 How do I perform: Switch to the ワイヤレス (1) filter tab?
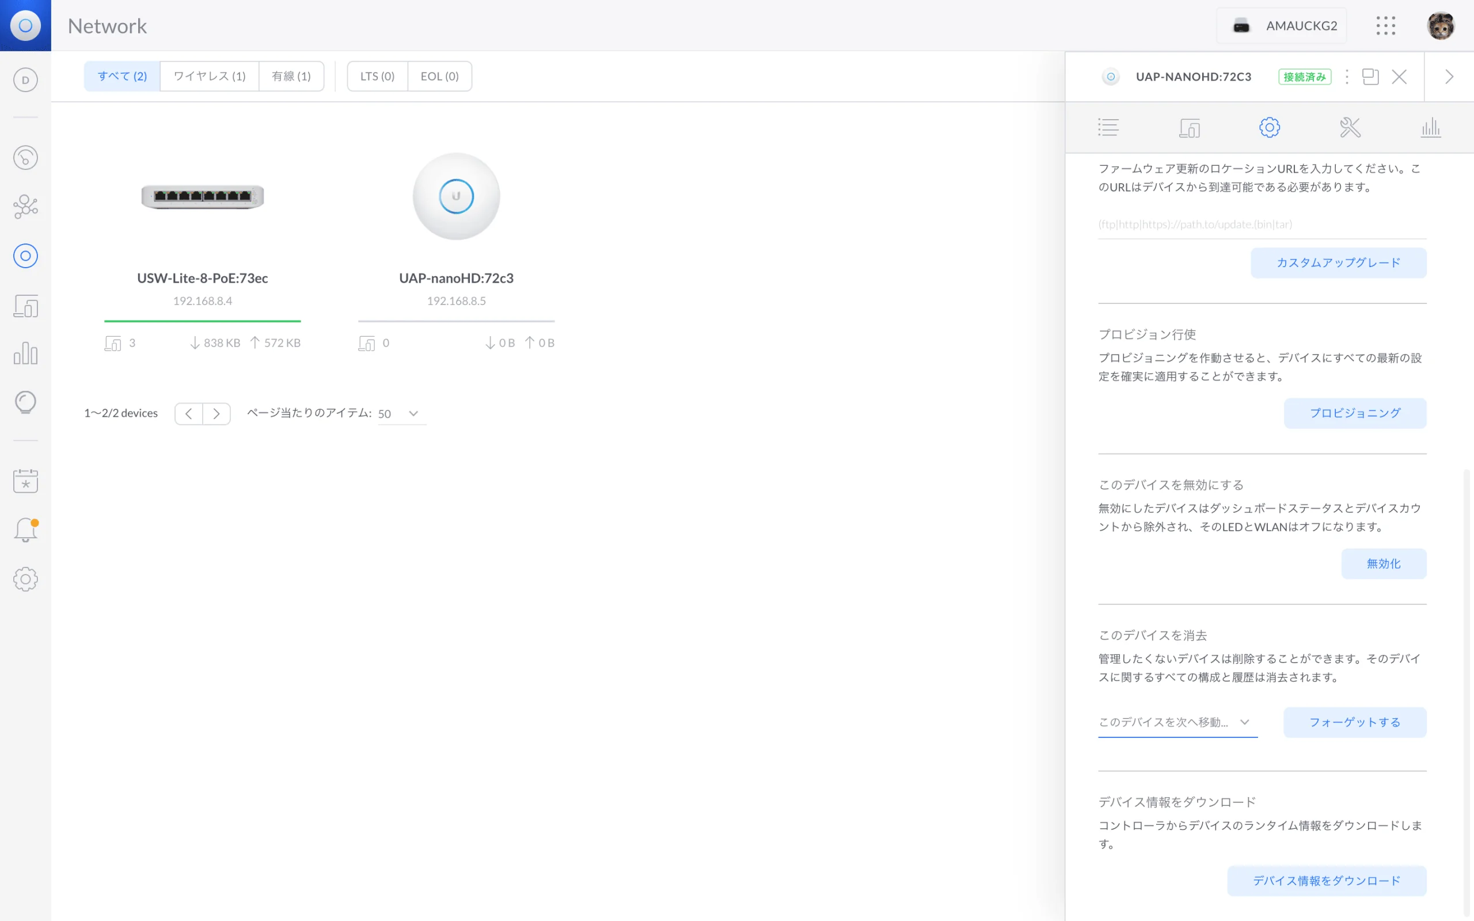(x=210, y=76)
